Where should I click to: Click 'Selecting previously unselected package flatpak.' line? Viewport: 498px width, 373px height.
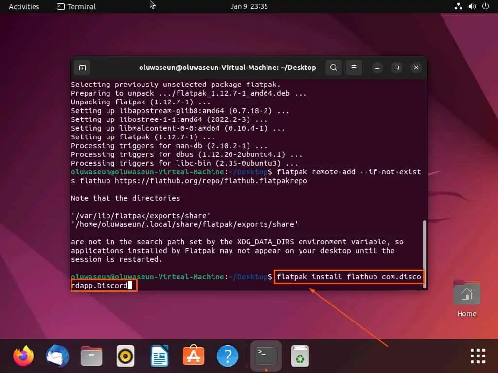pyautogui.click(x=176, y=85)
